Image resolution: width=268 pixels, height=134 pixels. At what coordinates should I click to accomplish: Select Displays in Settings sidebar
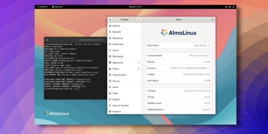(125, 99)
